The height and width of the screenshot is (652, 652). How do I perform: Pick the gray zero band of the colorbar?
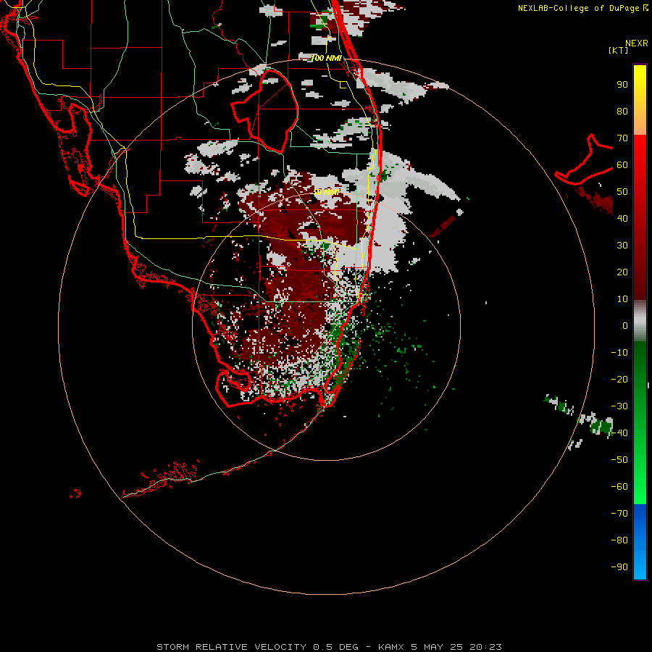click(x=640, y=321)
